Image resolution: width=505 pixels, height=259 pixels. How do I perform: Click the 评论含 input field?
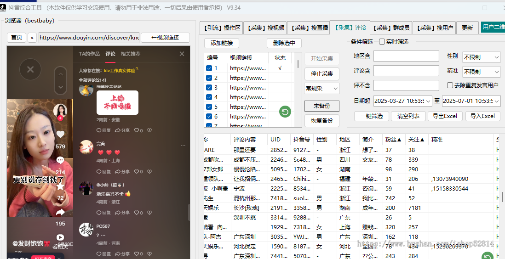(x=406, y=71)
